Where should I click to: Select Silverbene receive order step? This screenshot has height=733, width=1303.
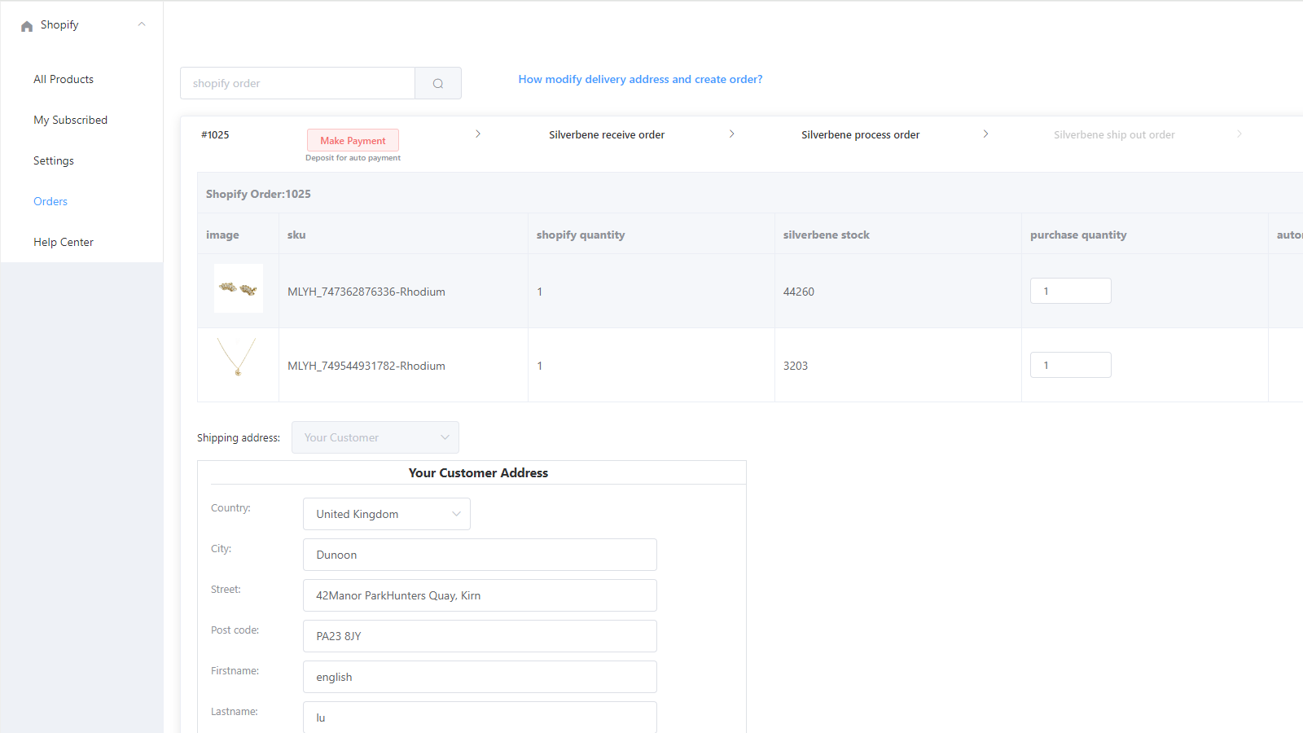(607, 135)
